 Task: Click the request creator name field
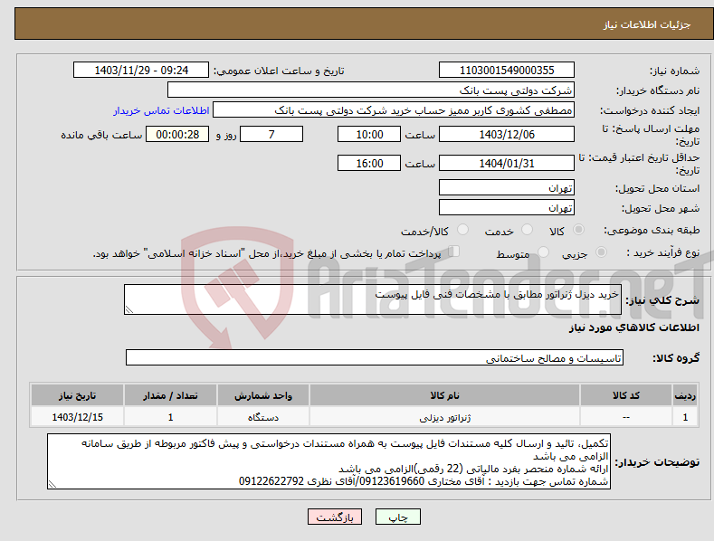point(394,110)
